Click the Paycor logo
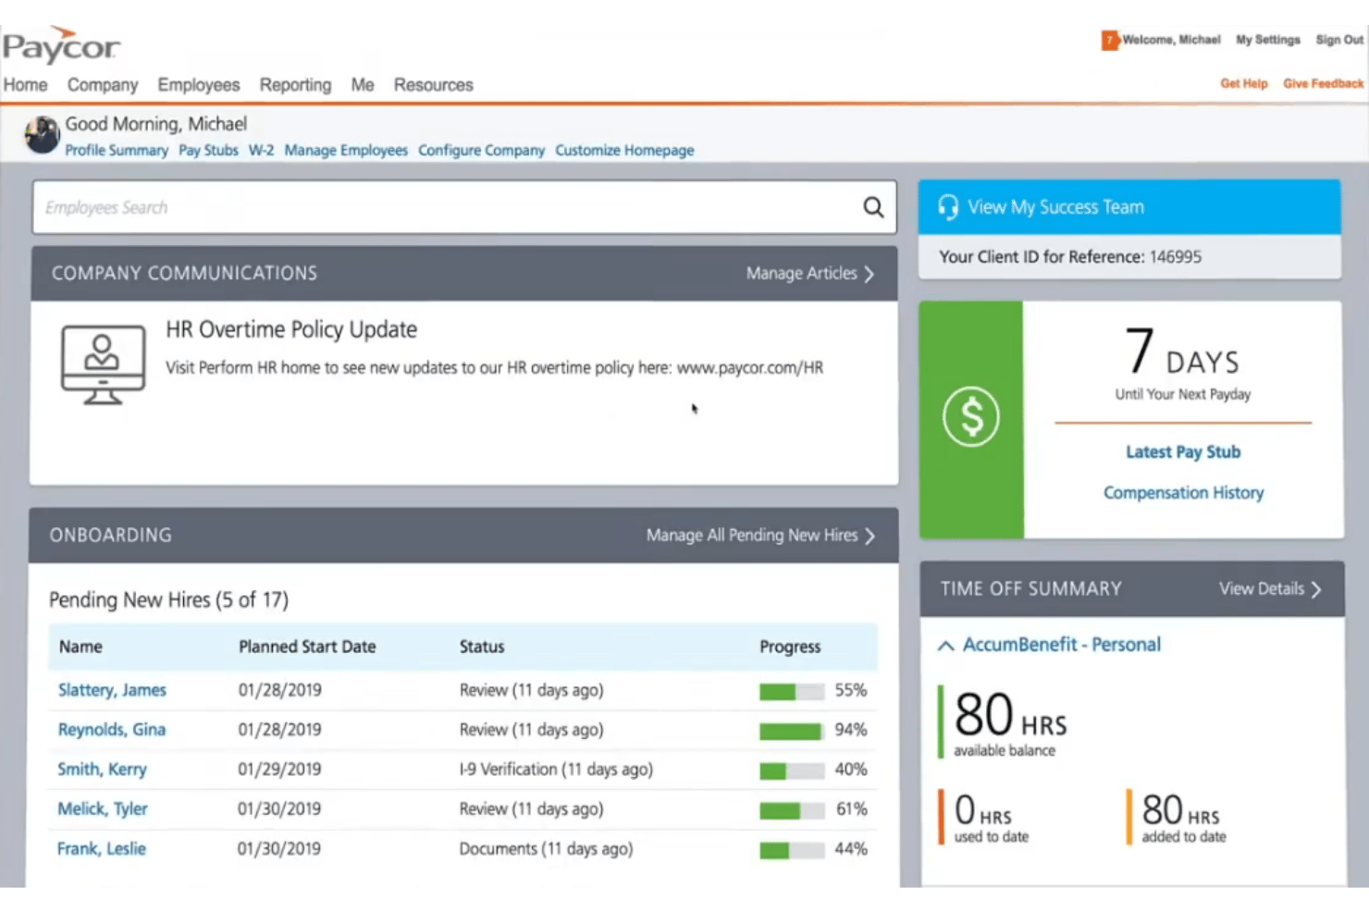 tap(61, 45)
